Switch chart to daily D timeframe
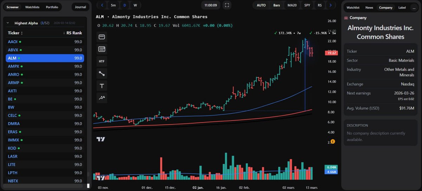This screenshot has height=191, width=422. 124,5
